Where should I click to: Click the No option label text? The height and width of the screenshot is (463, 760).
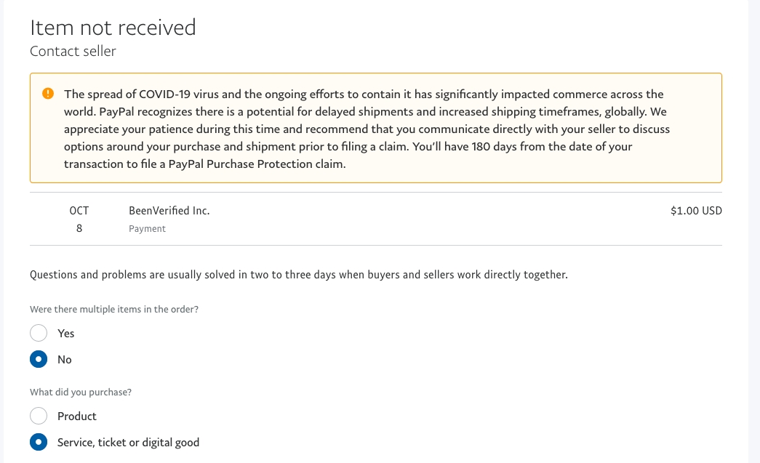click(x=64, y=359)
